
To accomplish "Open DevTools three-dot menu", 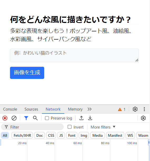I will [x=144, y=109].
